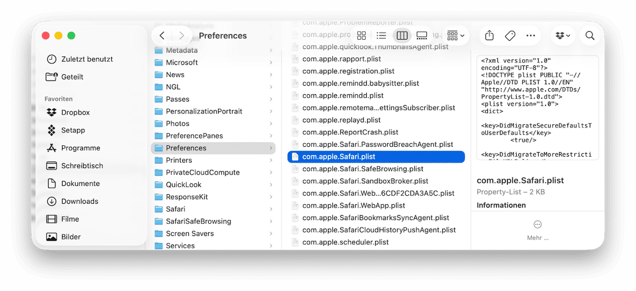Switch to gallery view
The width and height of the screenshot is (636, 291).
pos(422,36)
